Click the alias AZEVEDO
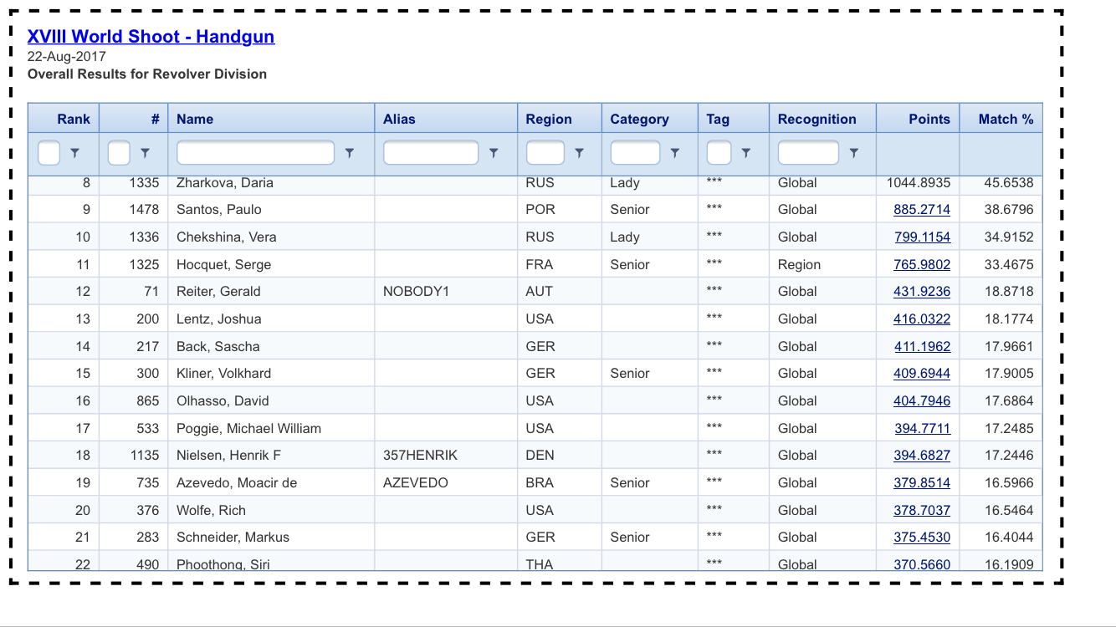The width and height of the screenshot is (1116, 627). pos(416,483)
